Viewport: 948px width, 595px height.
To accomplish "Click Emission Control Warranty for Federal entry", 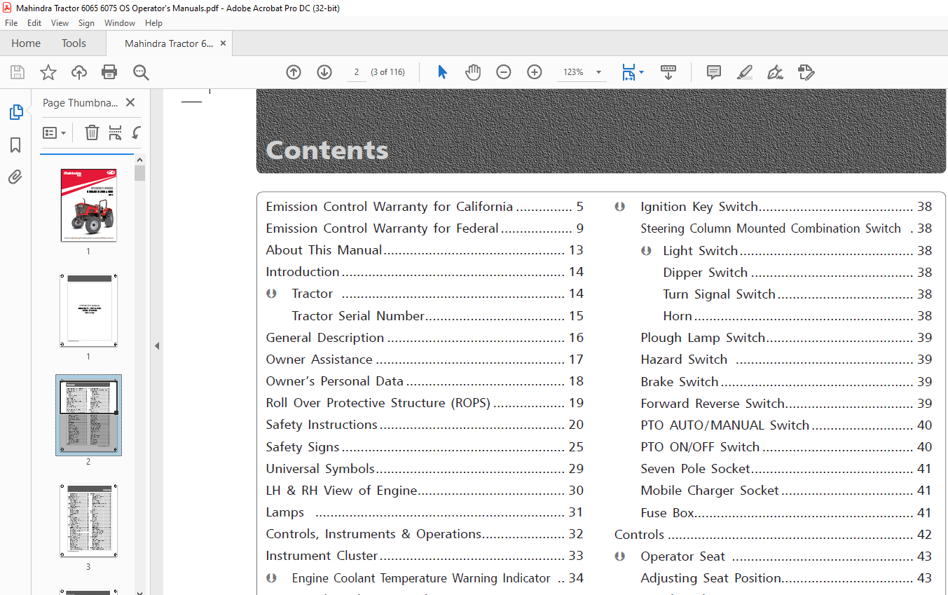I will [425, 228].
